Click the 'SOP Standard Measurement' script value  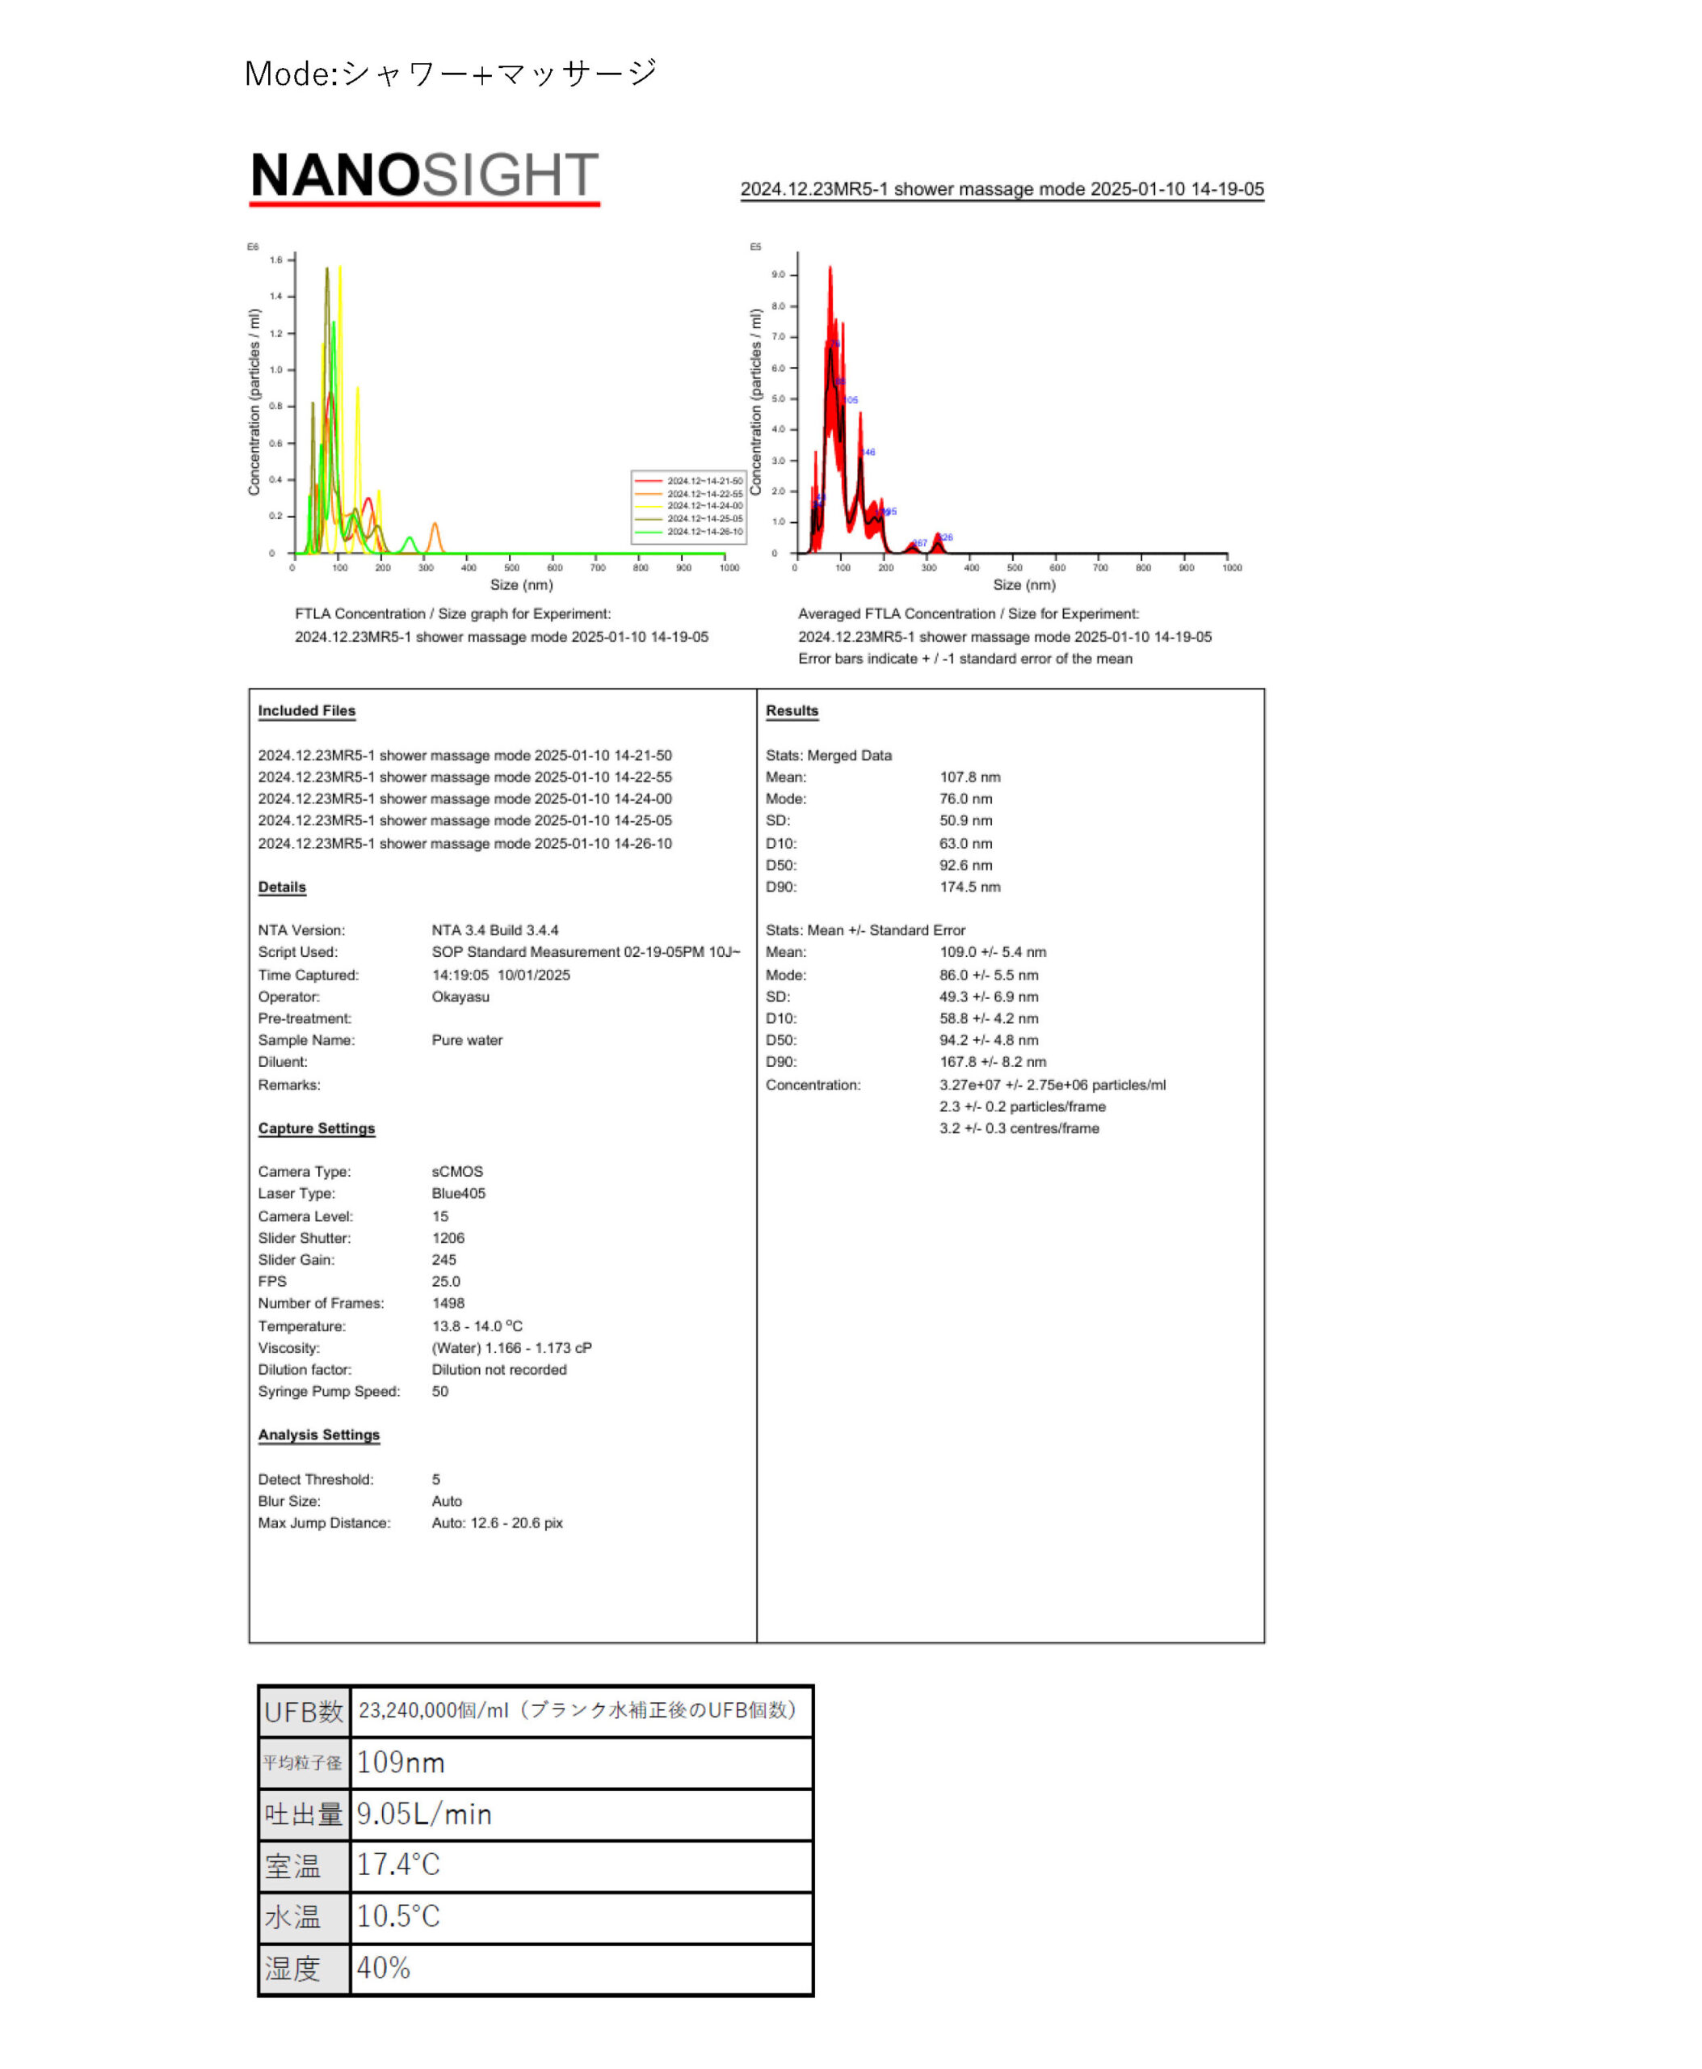586,951
